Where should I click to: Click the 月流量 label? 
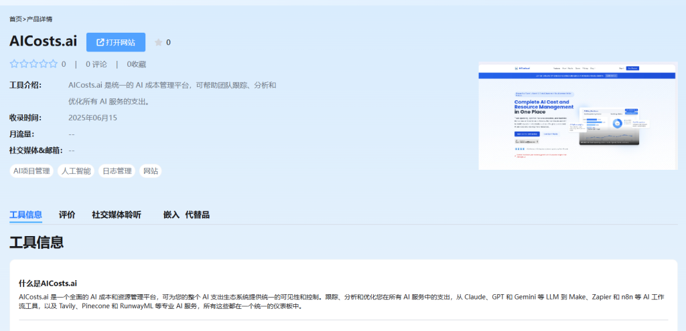click(22, 134)
